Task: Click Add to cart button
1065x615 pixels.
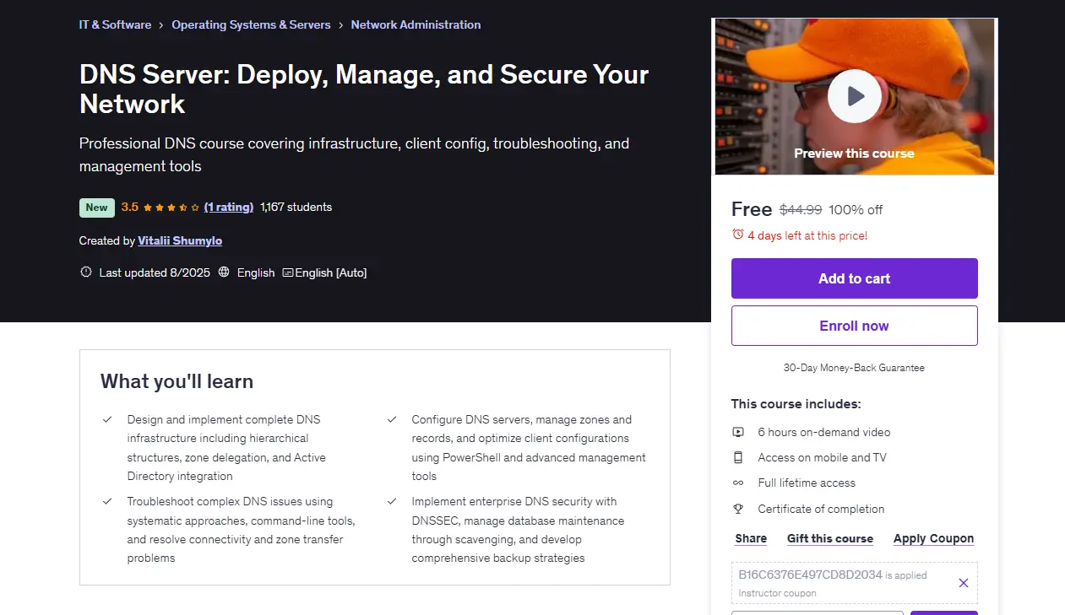Action: pyautogui.click(x=854, y=278)
